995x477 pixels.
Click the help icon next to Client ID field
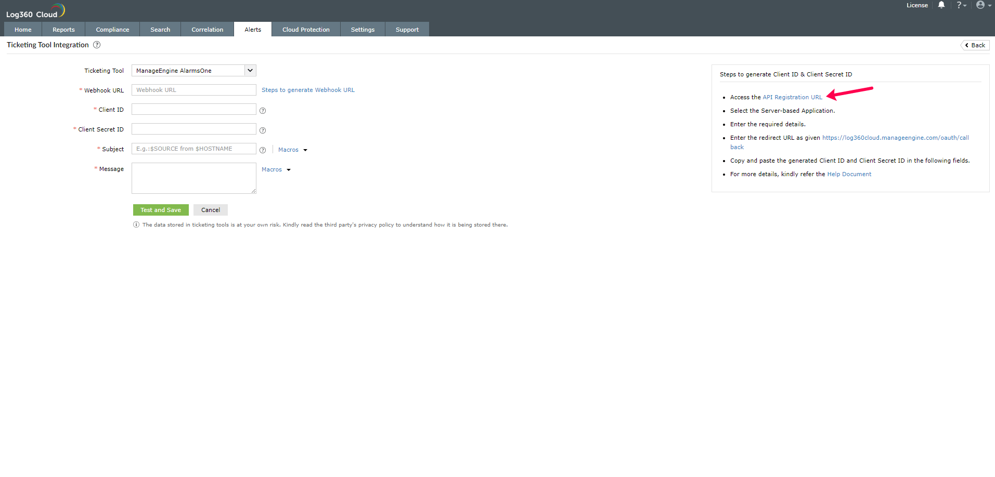click(263, 111)
